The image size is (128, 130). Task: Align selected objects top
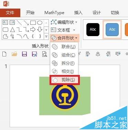click(118, 54)
